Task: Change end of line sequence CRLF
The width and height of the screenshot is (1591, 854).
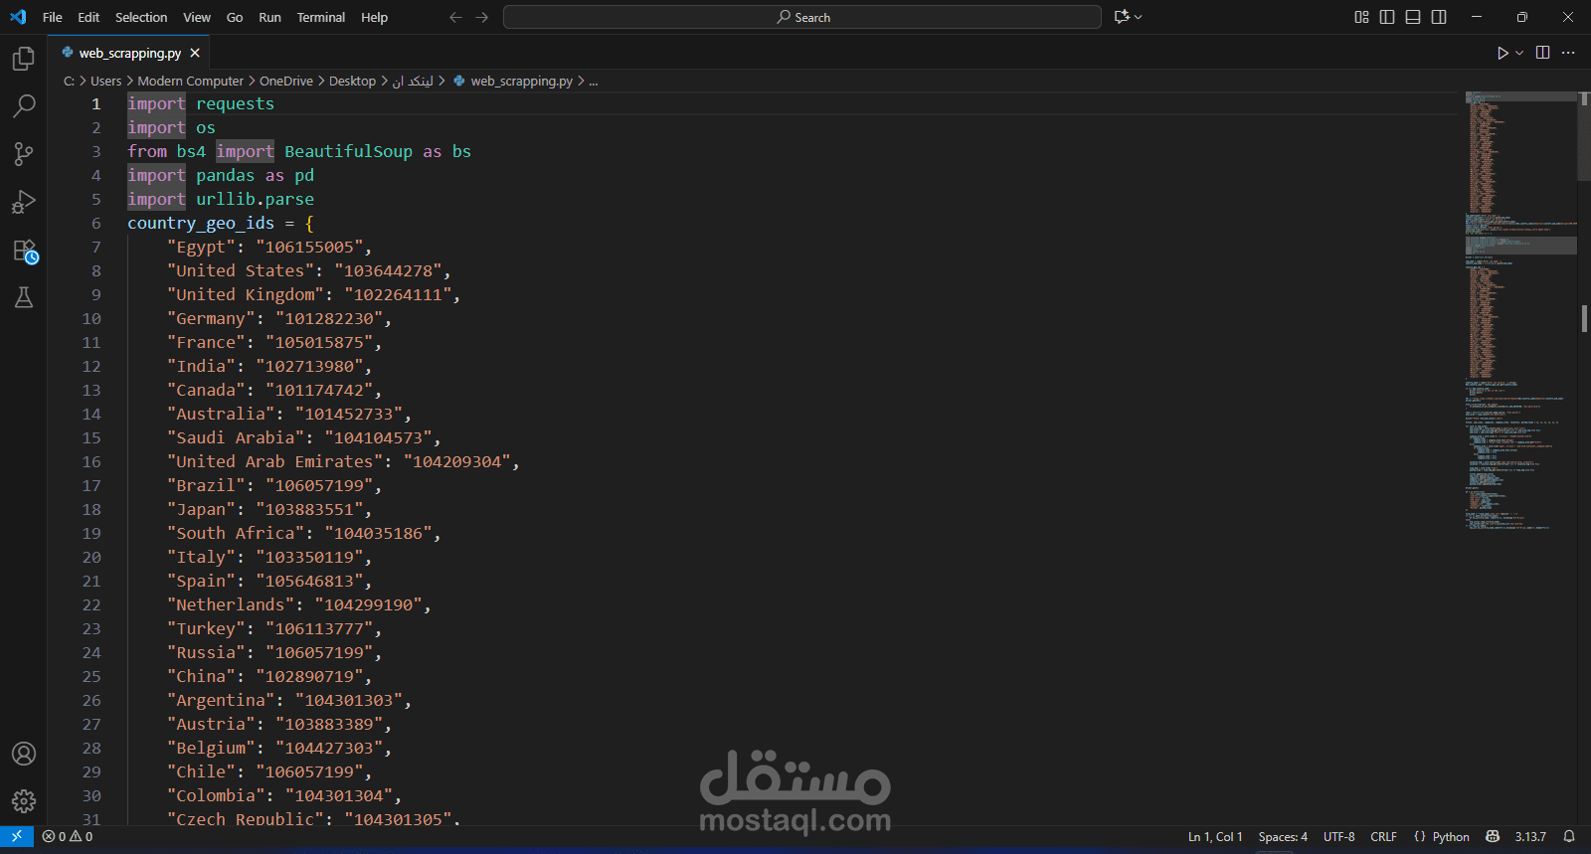Action: coord(1383,836)
